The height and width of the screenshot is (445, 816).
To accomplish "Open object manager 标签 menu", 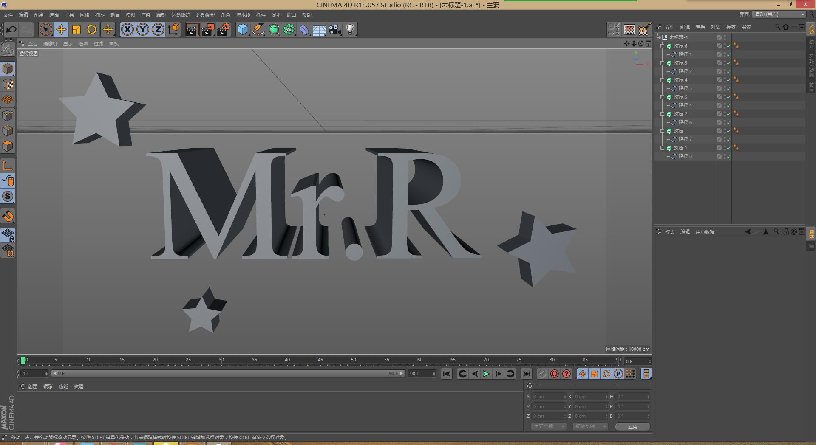I will (731, 27).
